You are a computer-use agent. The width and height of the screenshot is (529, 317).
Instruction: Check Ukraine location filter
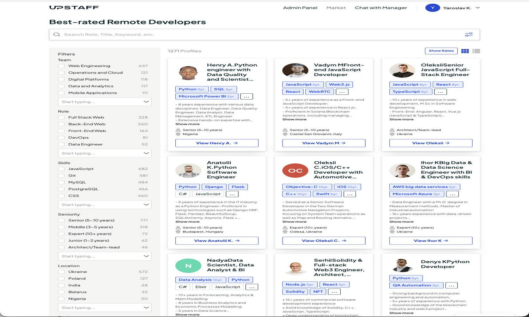click(x=61, y=272)
